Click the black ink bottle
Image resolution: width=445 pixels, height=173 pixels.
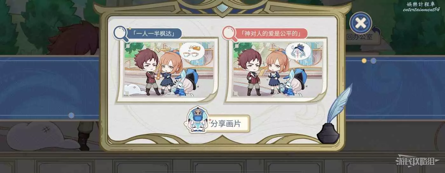(x=328, y=134)
